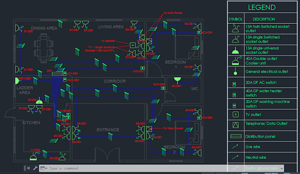This screenshot has width=300, height=174.
Task: Open command line customize wrench menu
Action: tap(35, 168)
